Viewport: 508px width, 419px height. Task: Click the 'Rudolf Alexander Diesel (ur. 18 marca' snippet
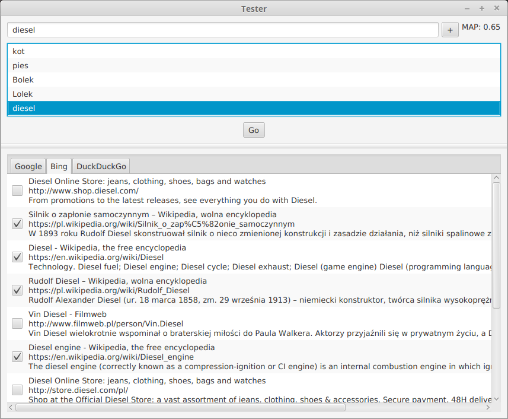point(260,300)
